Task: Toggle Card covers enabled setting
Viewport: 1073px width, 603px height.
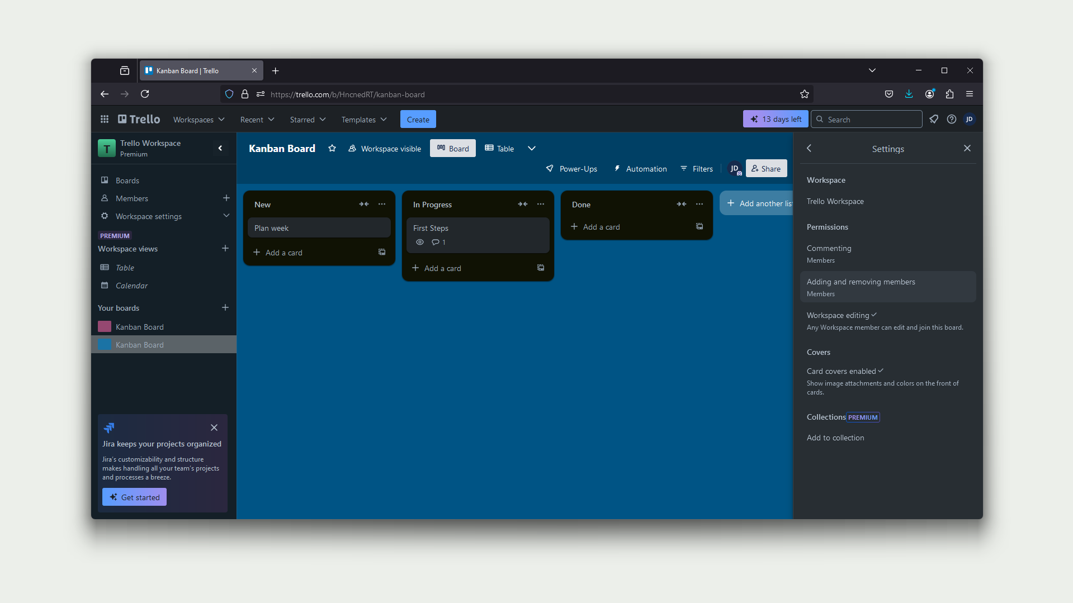Action: pos(888,381)
